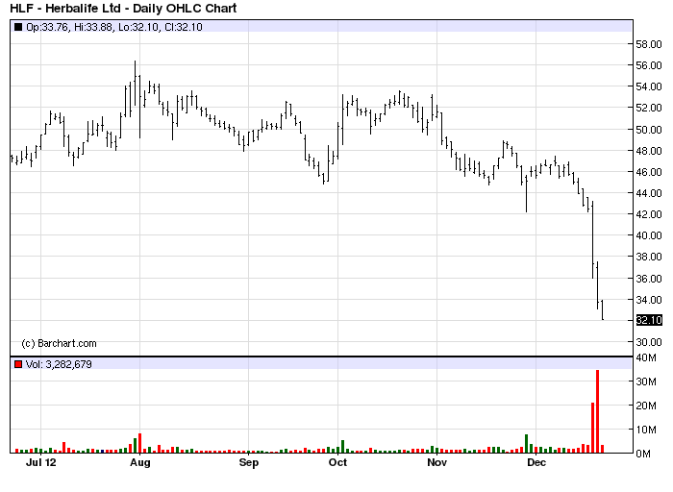Click the 48.00 price axis label
The image size is (673, 492).
(649, 151)
